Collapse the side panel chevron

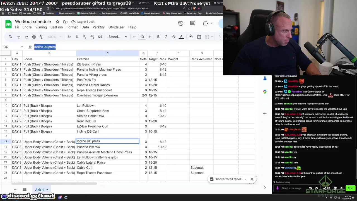click(265, 187)
